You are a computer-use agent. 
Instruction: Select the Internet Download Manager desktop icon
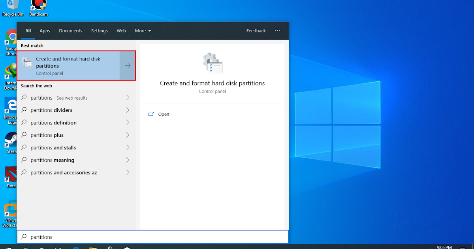coord(11,77)
